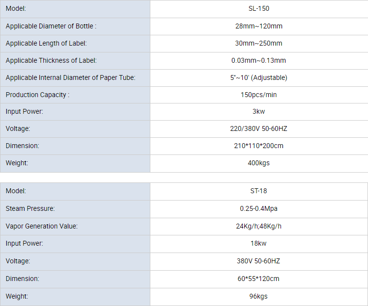368x306 pixels.
Task: Click the SL-150 model value cell
Action: point(258,8)
